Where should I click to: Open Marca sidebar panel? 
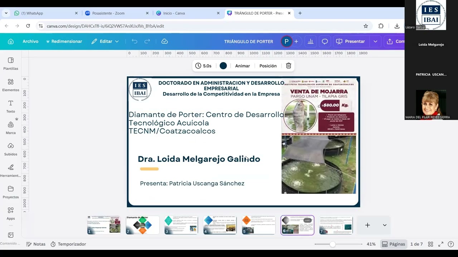(x=11, y=128)
